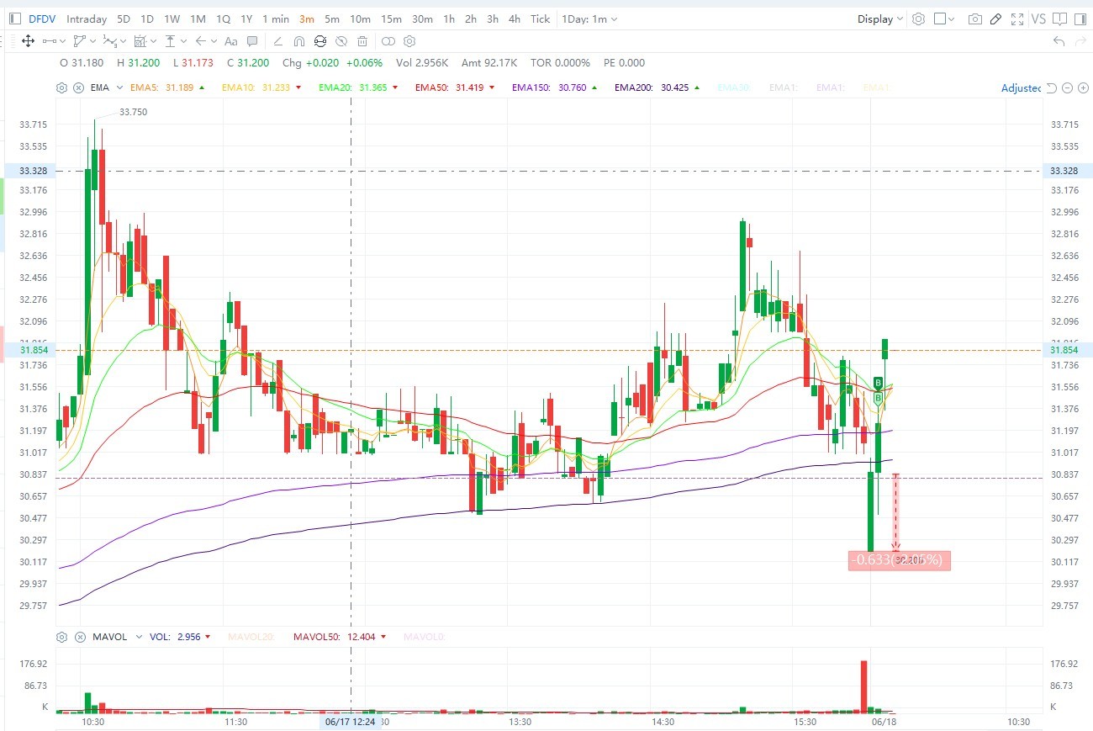Expand arrow tool dropdown arrow

[213, 40]
